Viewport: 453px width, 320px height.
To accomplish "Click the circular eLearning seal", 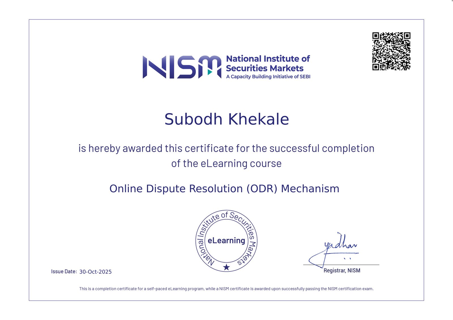I will (x=226, y=241).
